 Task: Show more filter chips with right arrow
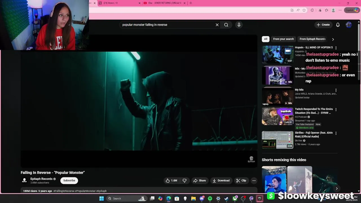point(333,39)
